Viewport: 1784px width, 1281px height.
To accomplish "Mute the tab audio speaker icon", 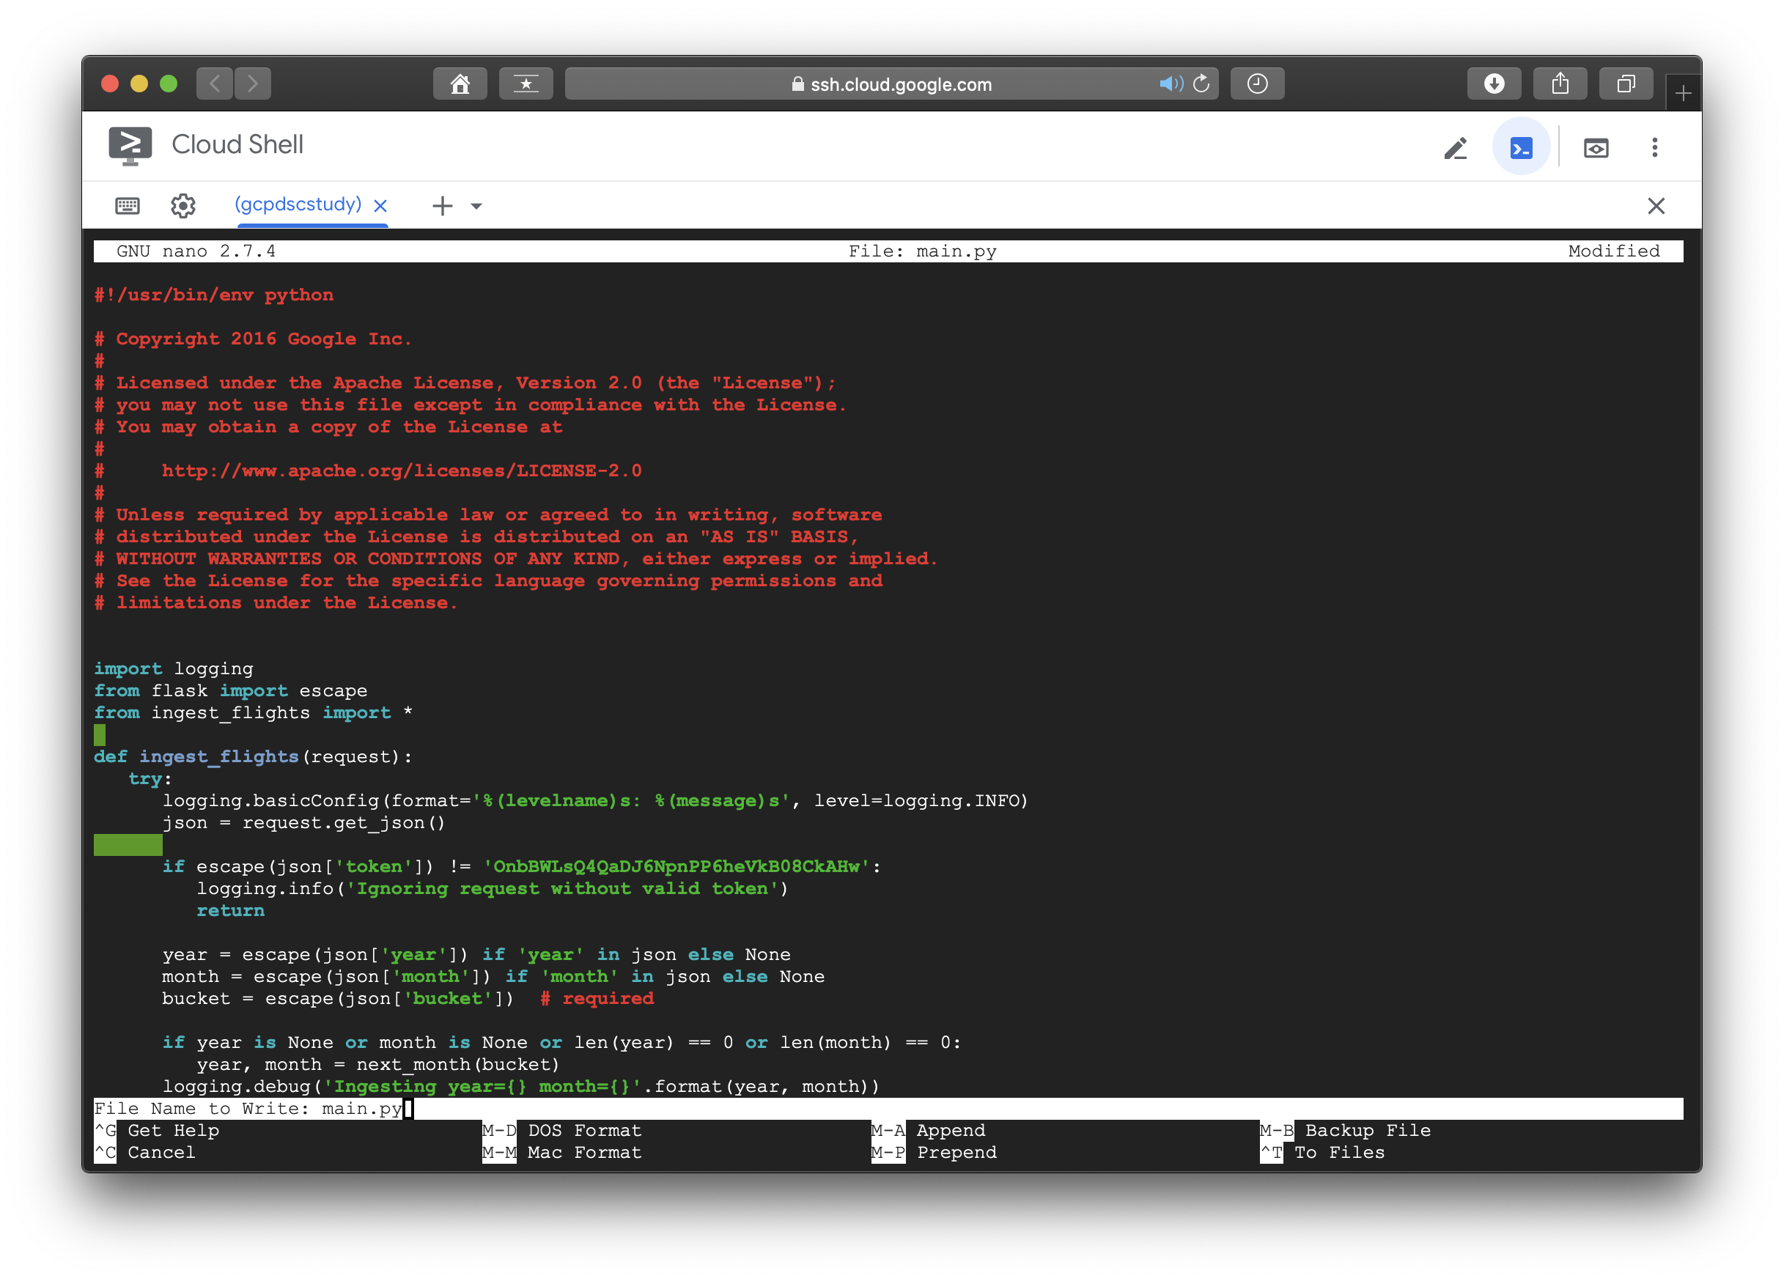I will click(x=1170, y=84).
